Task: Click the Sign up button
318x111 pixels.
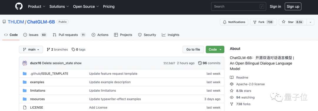Action: (293, 6)
